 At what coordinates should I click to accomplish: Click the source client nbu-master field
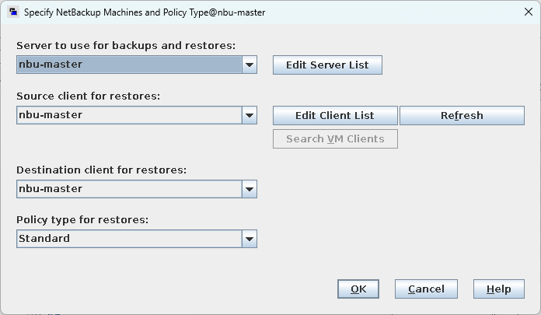[128, 116]
